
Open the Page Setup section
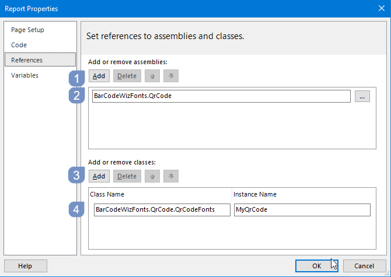click(x=27, y=30)
